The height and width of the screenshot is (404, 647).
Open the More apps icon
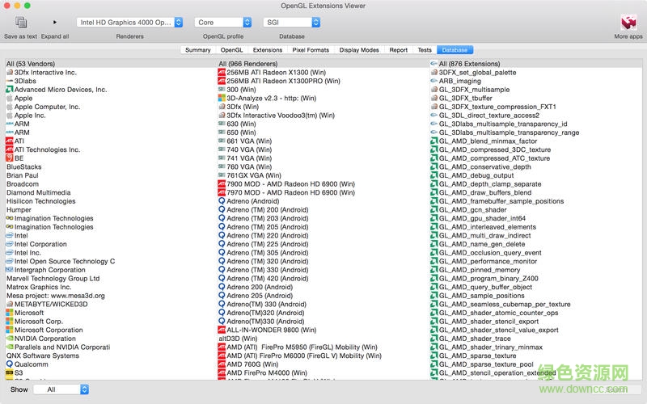coord(628,23)
